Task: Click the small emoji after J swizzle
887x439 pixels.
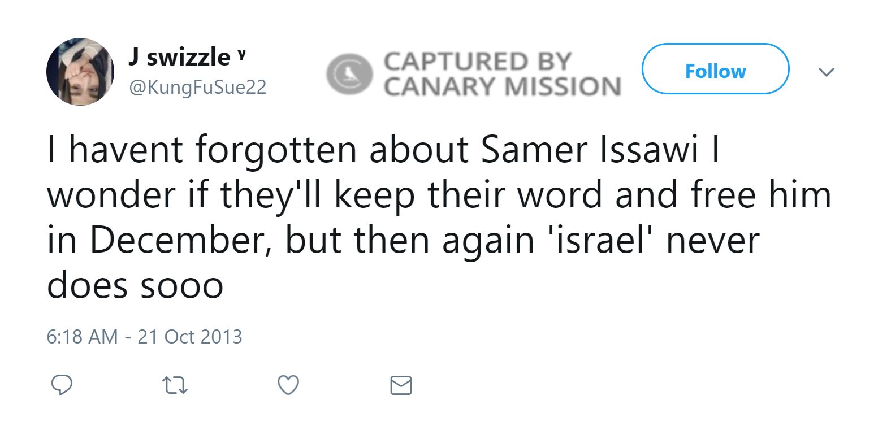Action: [x=241, y=55]
